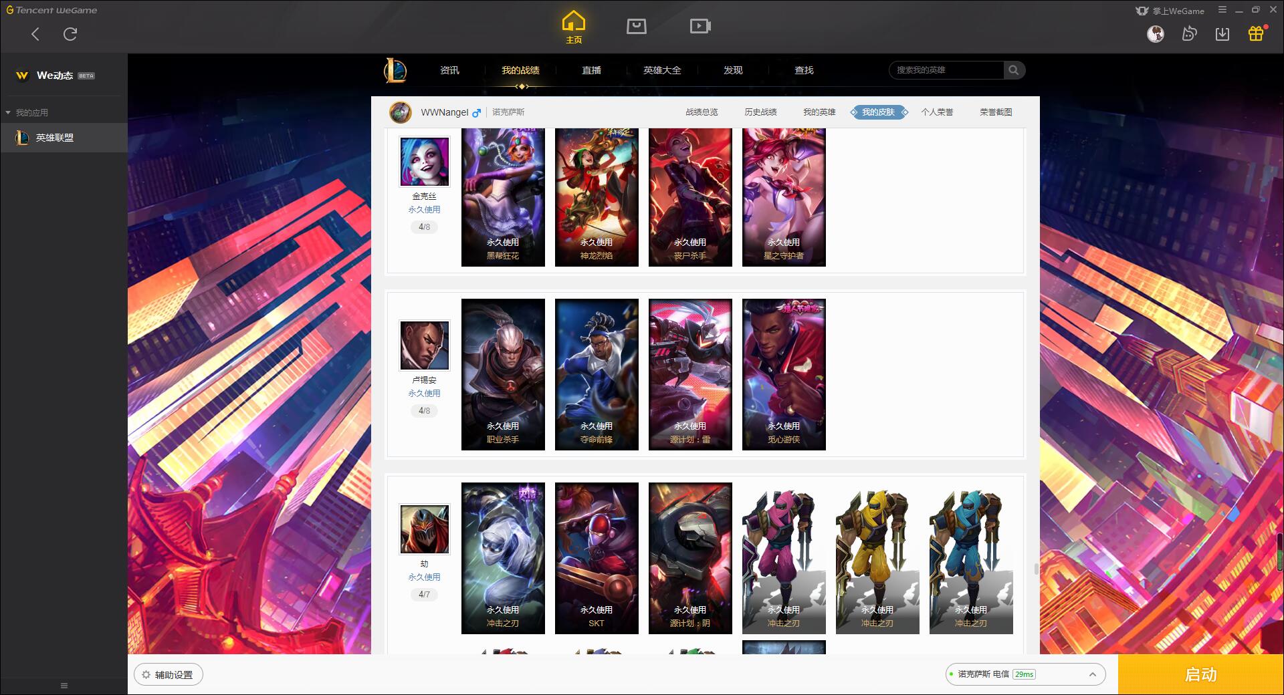Open the 英雄大全 tab

[662, 70]
